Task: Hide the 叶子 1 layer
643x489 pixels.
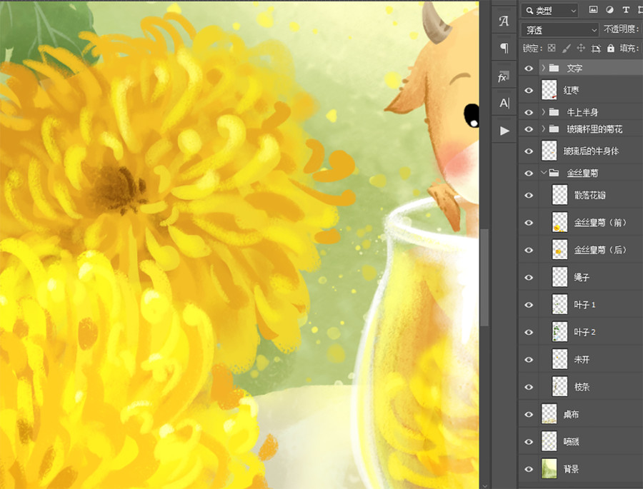Action: point(529,305)
